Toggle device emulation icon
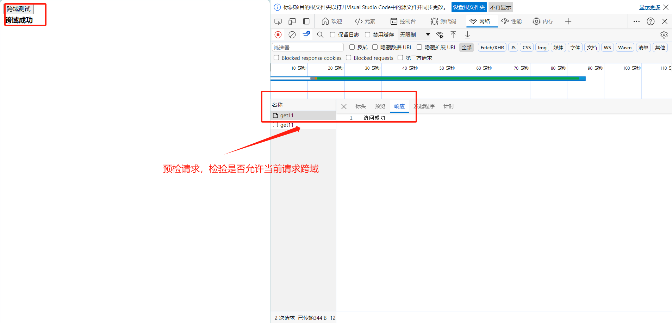Screen dimensions: 672x323 [292, 21]
